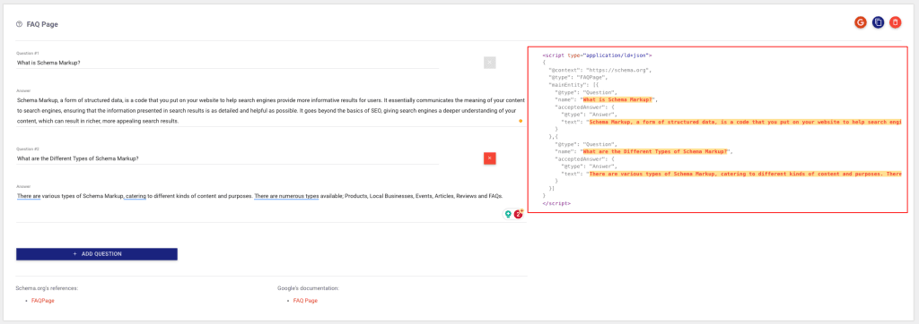919x324 pixels.
Task: Open the green Grammarly icon in the answer
Action: click(508, 214)
